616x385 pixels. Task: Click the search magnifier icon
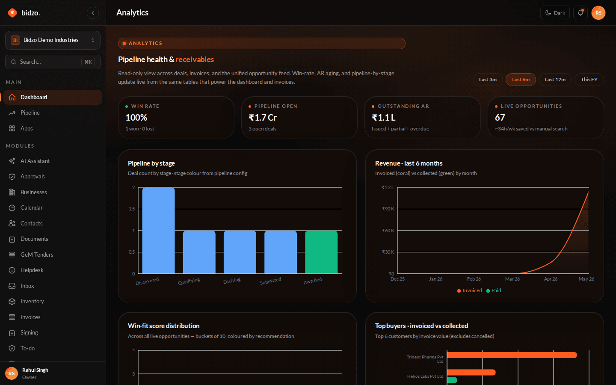coord(14,62)
